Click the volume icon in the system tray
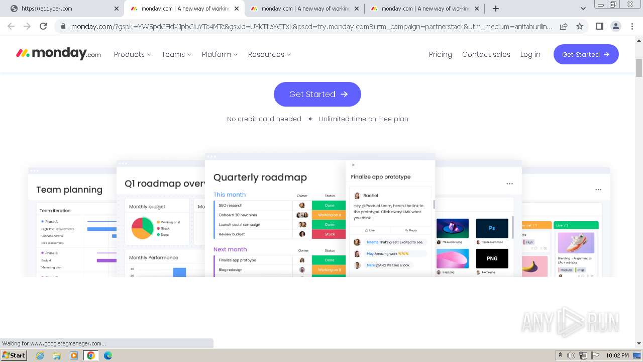The image size is (643, 362). (x=571, y=355)
